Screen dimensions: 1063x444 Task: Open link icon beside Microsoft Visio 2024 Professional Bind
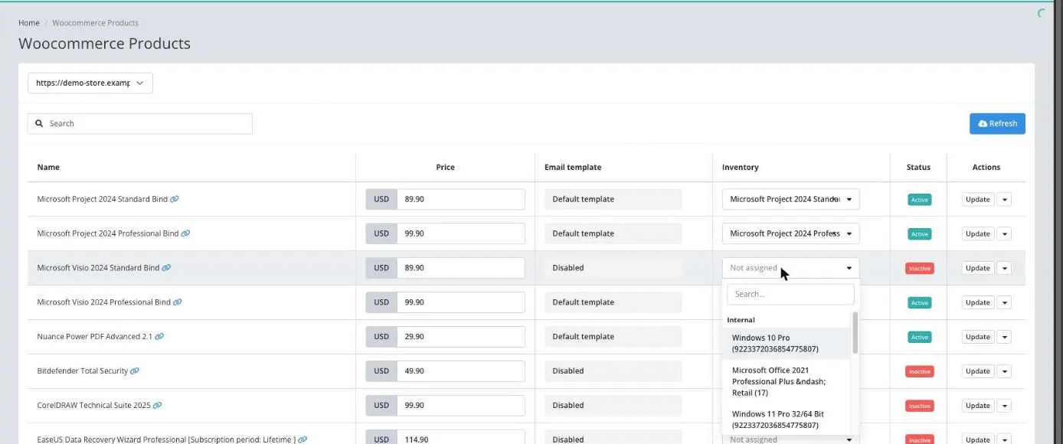178,302
